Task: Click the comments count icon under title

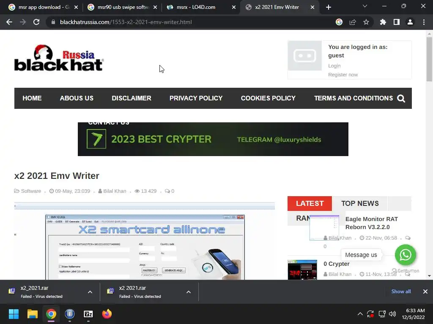Action: [167, 191]
